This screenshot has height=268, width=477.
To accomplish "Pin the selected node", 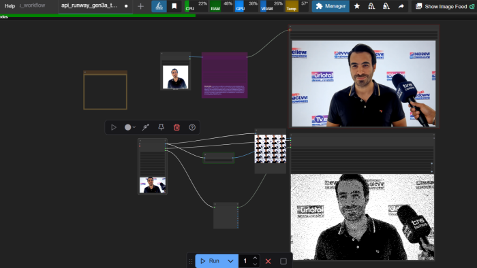I will click(x=161, y=127).
